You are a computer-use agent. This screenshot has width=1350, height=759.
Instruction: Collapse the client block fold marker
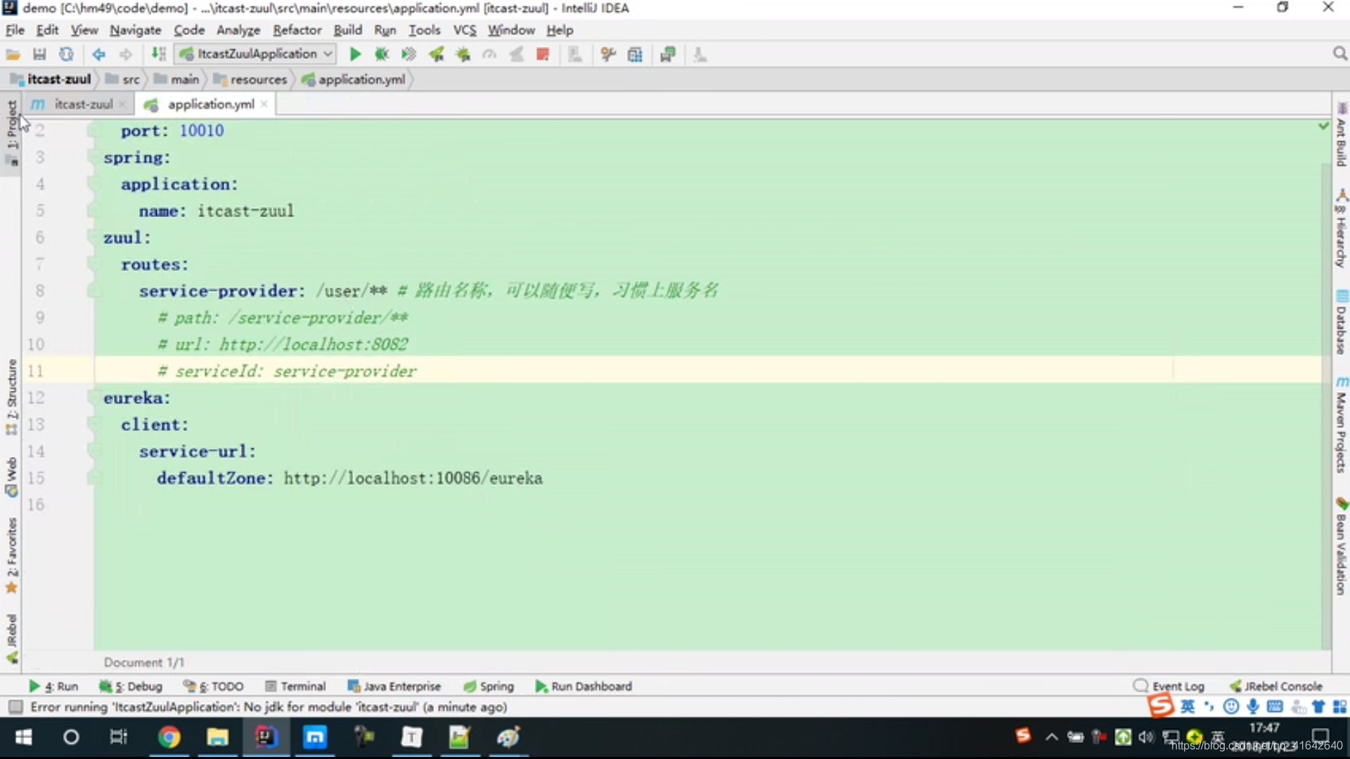pos(94,424)
